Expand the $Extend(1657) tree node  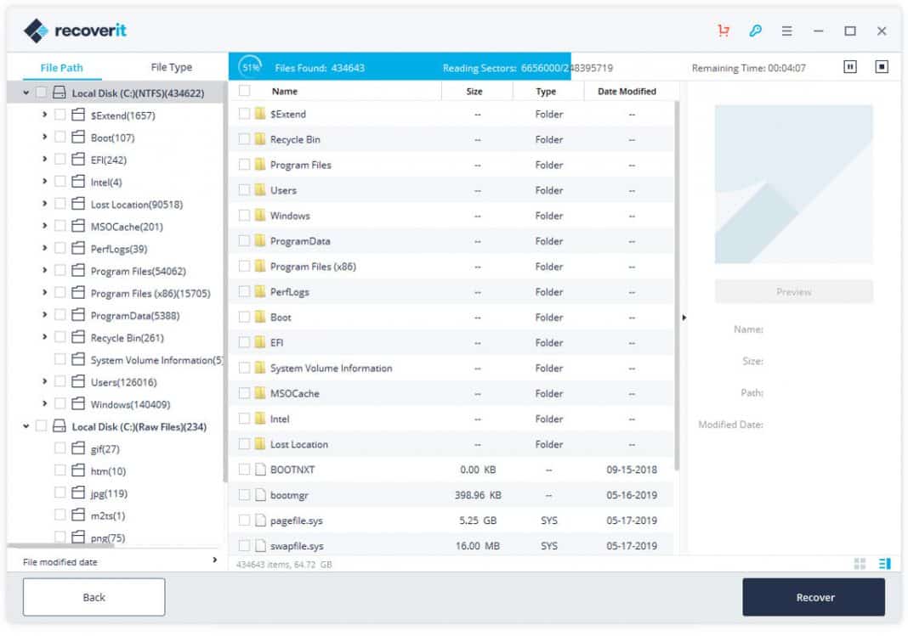44,115
